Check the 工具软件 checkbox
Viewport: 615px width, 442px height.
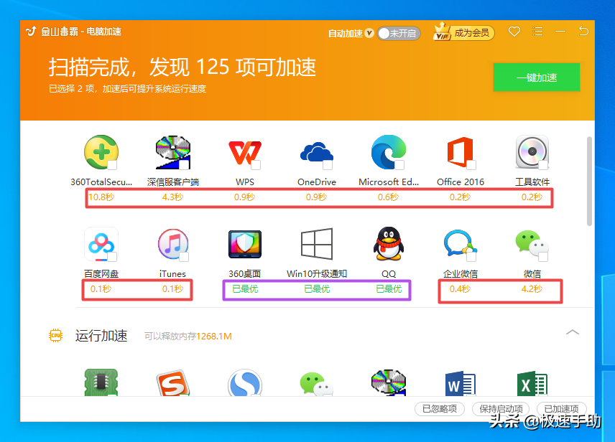pyautogui.click(x=543, y=165)
